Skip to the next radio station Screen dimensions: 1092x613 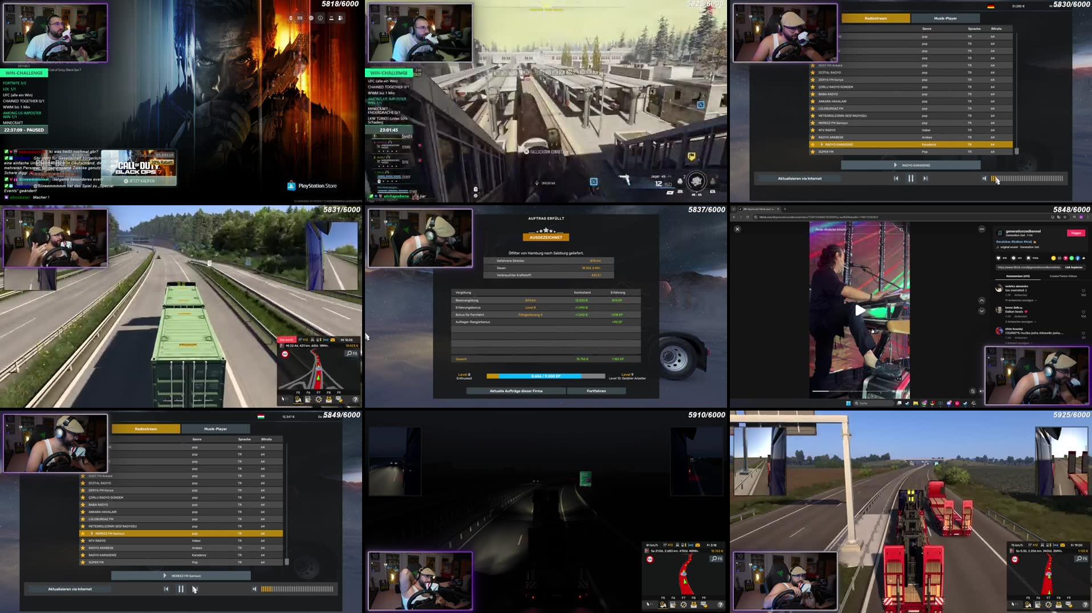(x=925, y=178)
